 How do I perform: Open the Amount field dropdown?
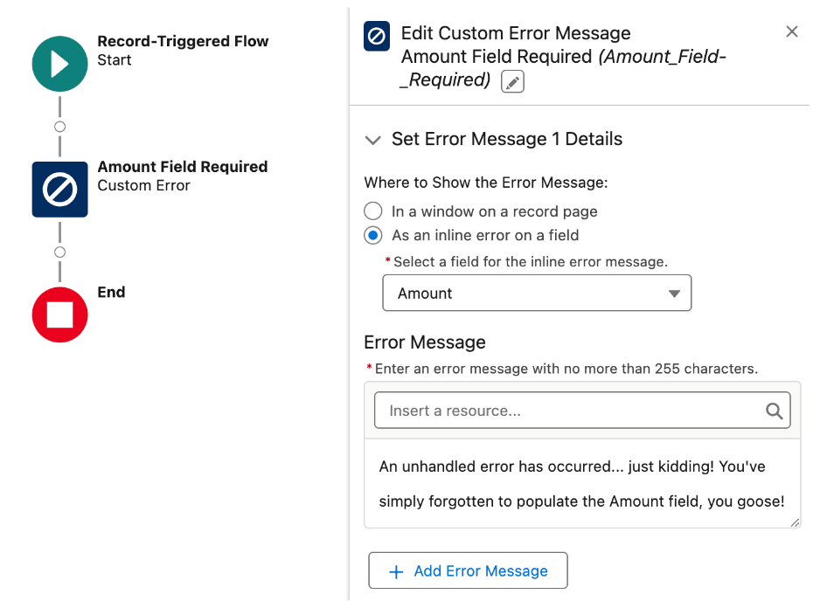click(537, 293)
